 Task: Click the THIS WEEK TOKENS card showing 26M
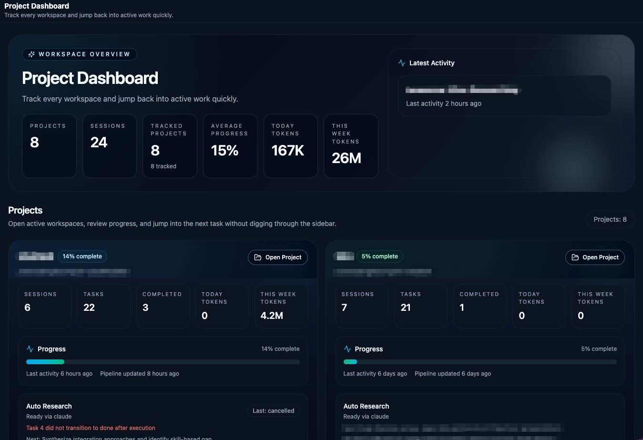click(x=351, y=145)
